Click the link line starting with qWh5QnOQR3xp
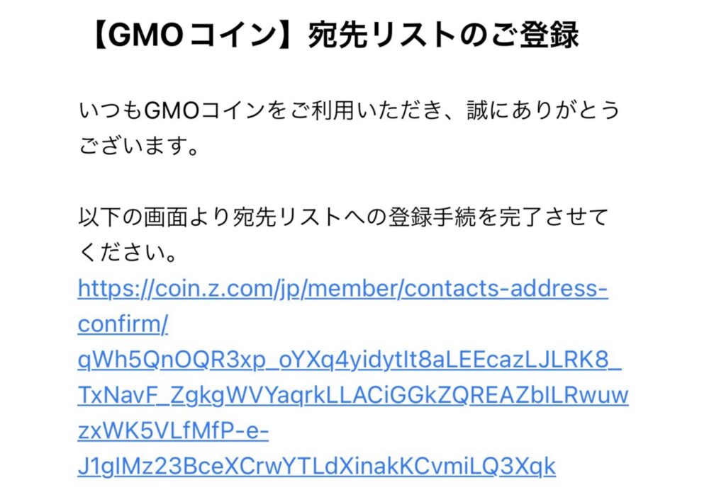The width and height of the screenshot is (709, 492). tap(350, 360)
